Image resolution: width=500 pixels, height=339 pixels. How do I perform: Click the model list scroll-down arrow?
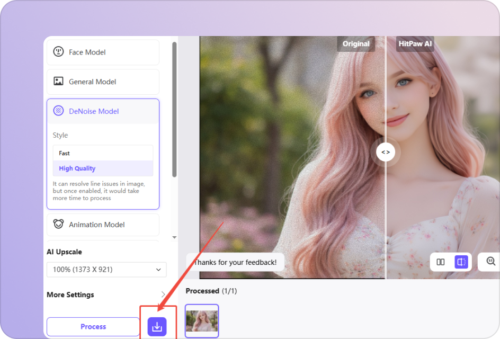[x=174, y=237]
